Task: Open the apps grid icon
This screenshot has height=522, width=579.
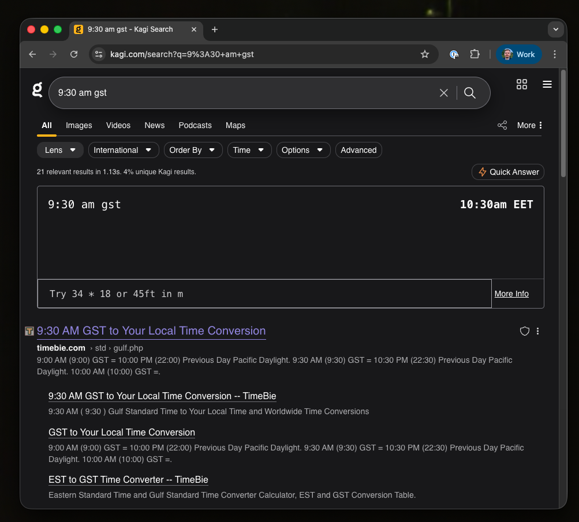Action: [522, 85]
